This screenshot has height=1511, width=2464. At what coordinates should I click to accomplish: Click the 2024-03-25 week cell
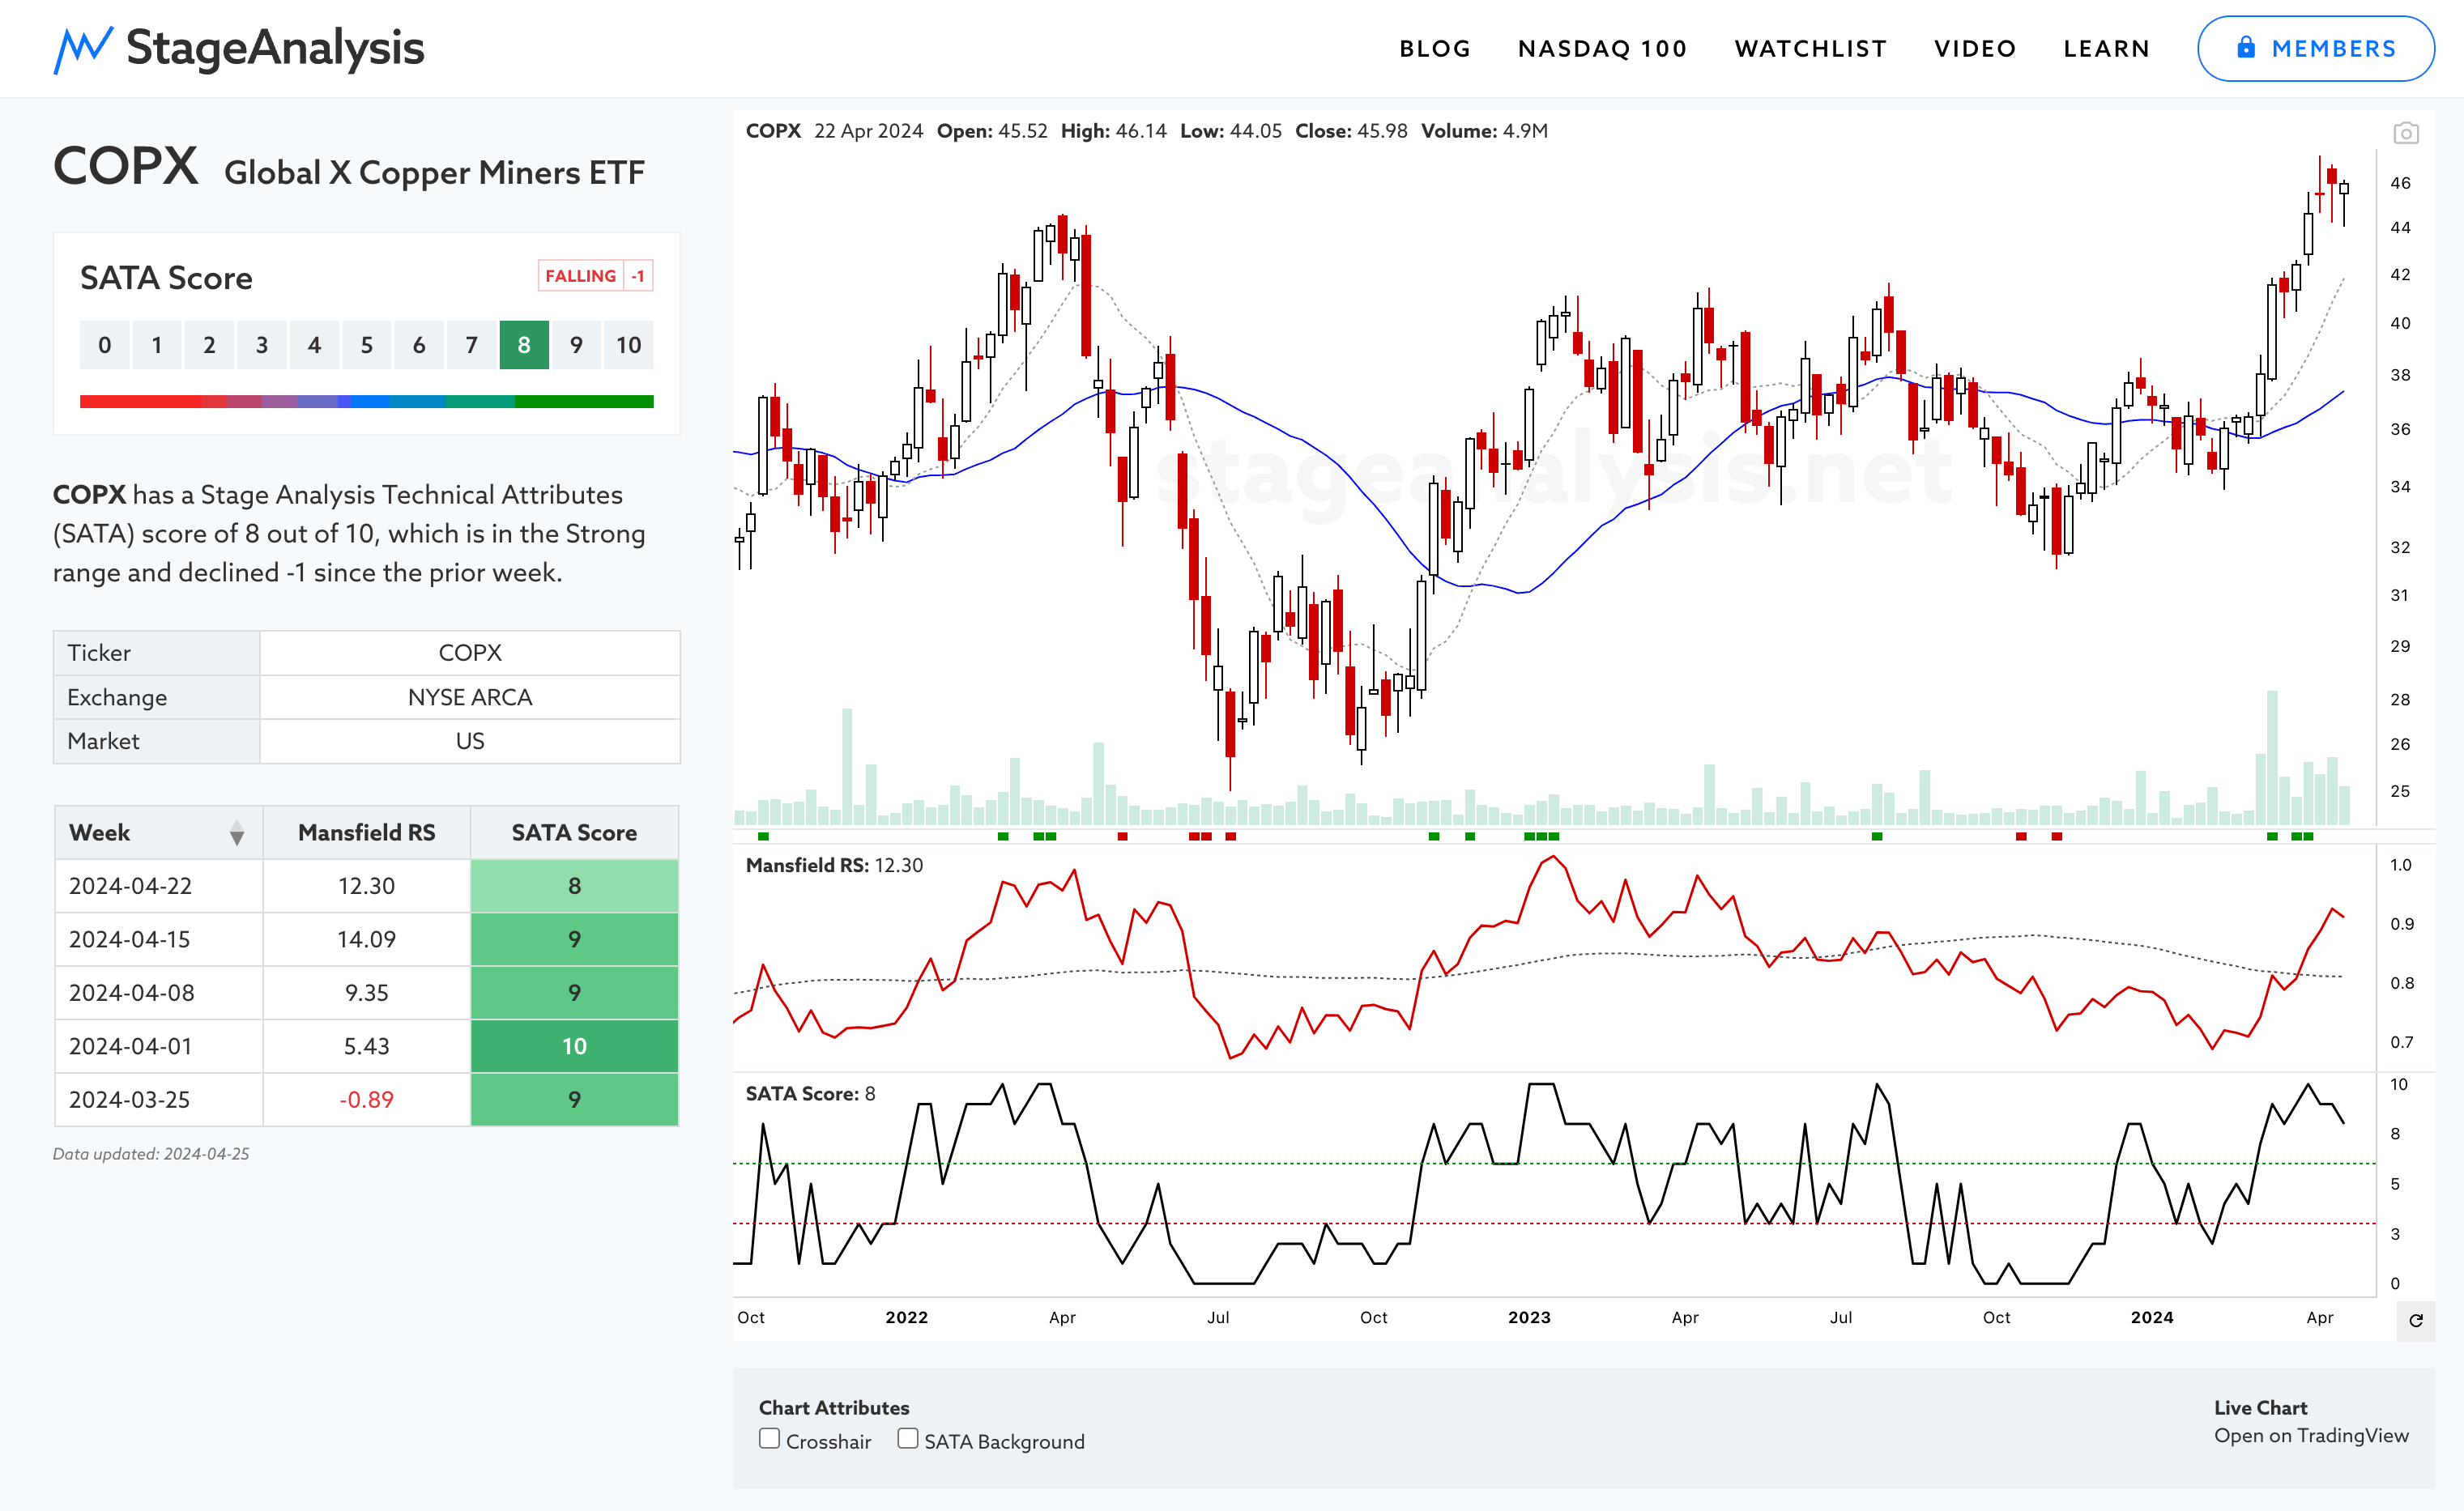[158, 1100]
